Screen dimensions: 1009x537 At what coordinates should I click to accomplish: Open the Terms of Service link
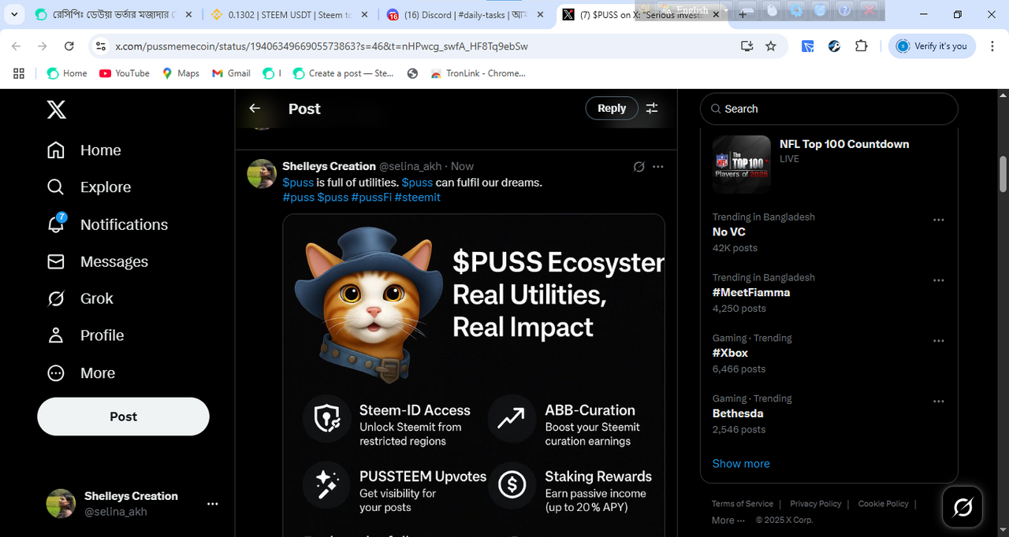click(743, 504)
